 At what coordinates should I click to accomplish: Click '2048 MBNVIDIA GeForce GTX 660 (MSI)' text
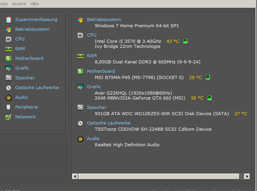(x=140, y=98)
